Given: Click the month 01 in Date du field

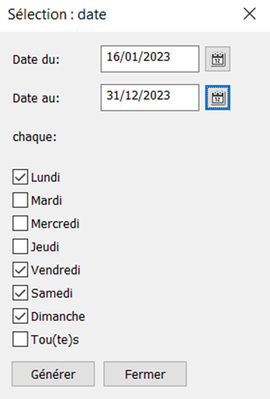Looking at the screenshot, I should tap(132, 56).
